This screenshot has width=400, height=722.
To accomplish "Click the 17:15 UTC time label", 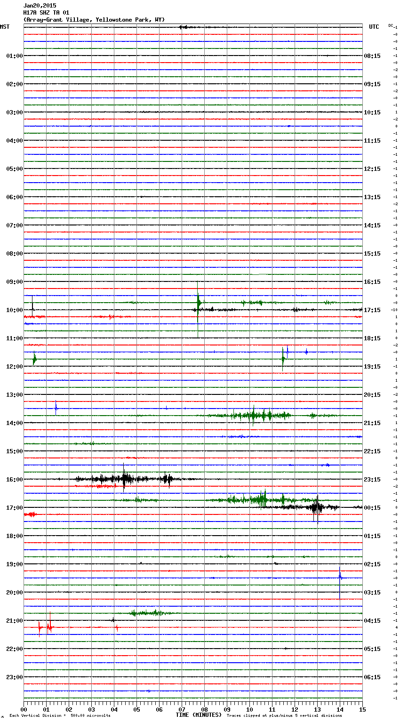I will click(x=372, y=310).
